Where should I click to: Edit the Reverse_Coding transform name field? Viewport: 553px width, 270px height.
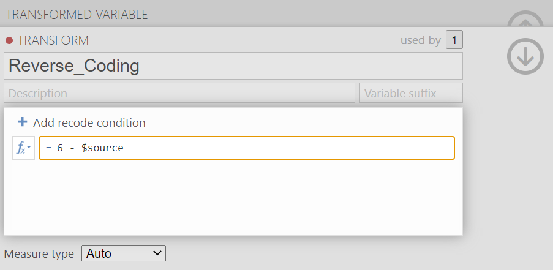[x=233, y=66]
